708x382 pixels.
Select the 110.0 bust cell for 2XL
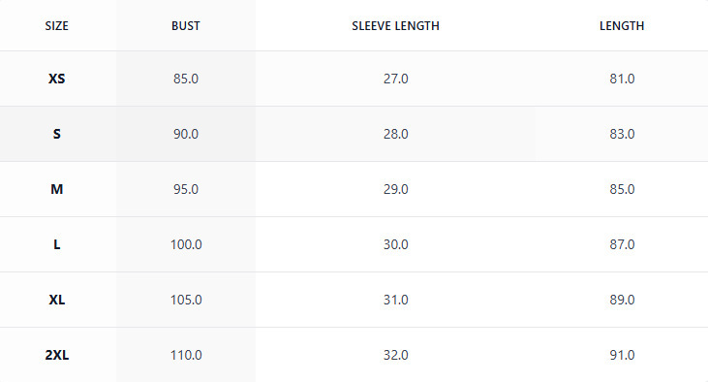(186, 355)
